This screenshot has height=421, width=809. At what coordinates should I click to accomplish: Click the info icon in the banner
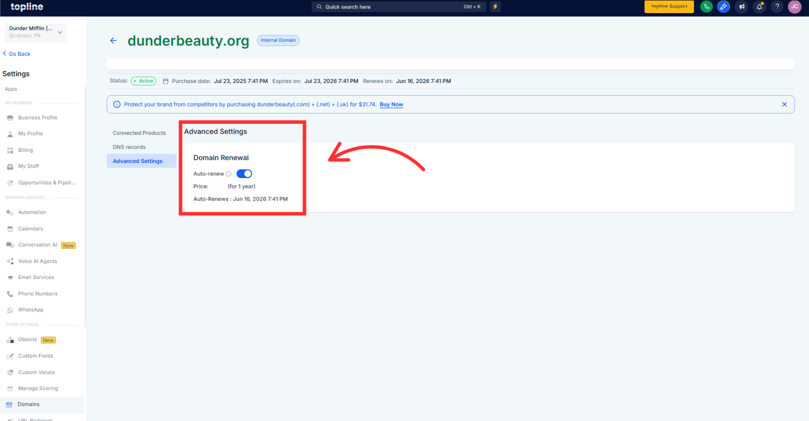(x=117, y=105)
